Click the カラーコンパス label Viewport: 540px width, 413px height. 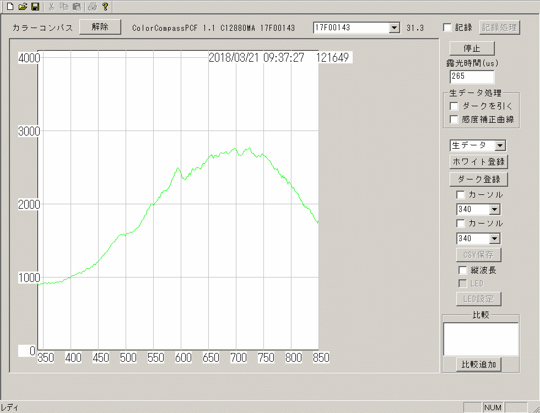[x=43, y=28]
